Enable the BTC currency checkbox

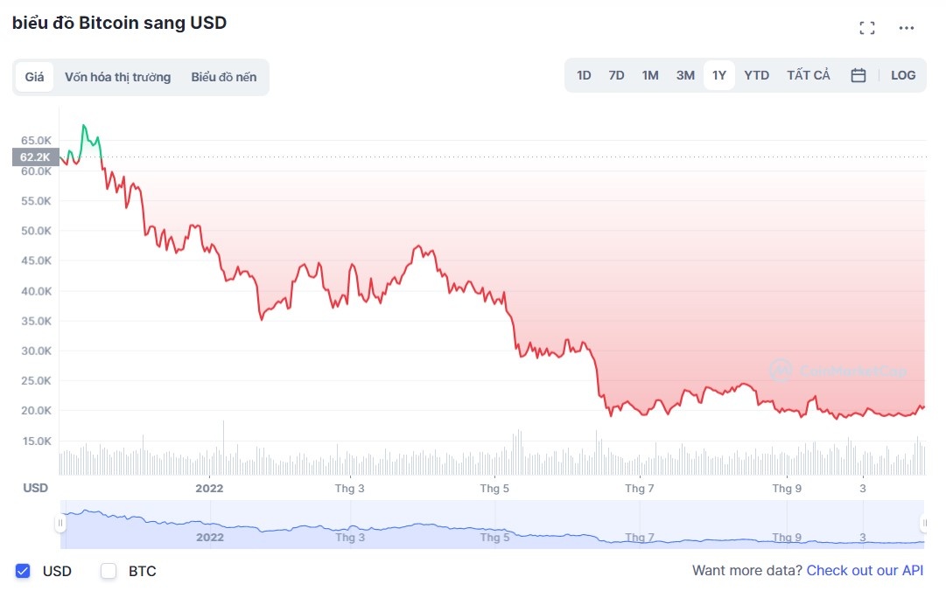108,571
